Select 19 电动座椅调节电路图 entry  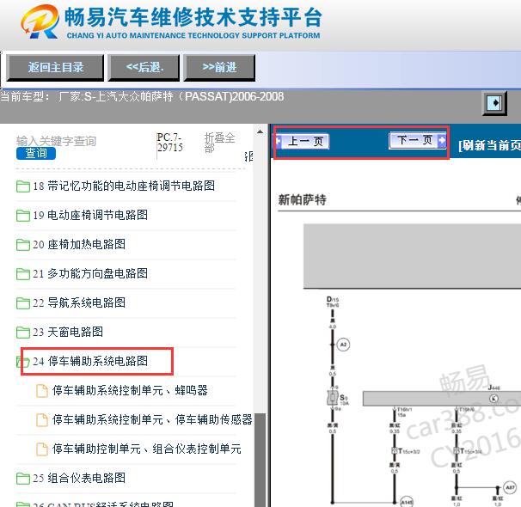[x=90, y=215]
